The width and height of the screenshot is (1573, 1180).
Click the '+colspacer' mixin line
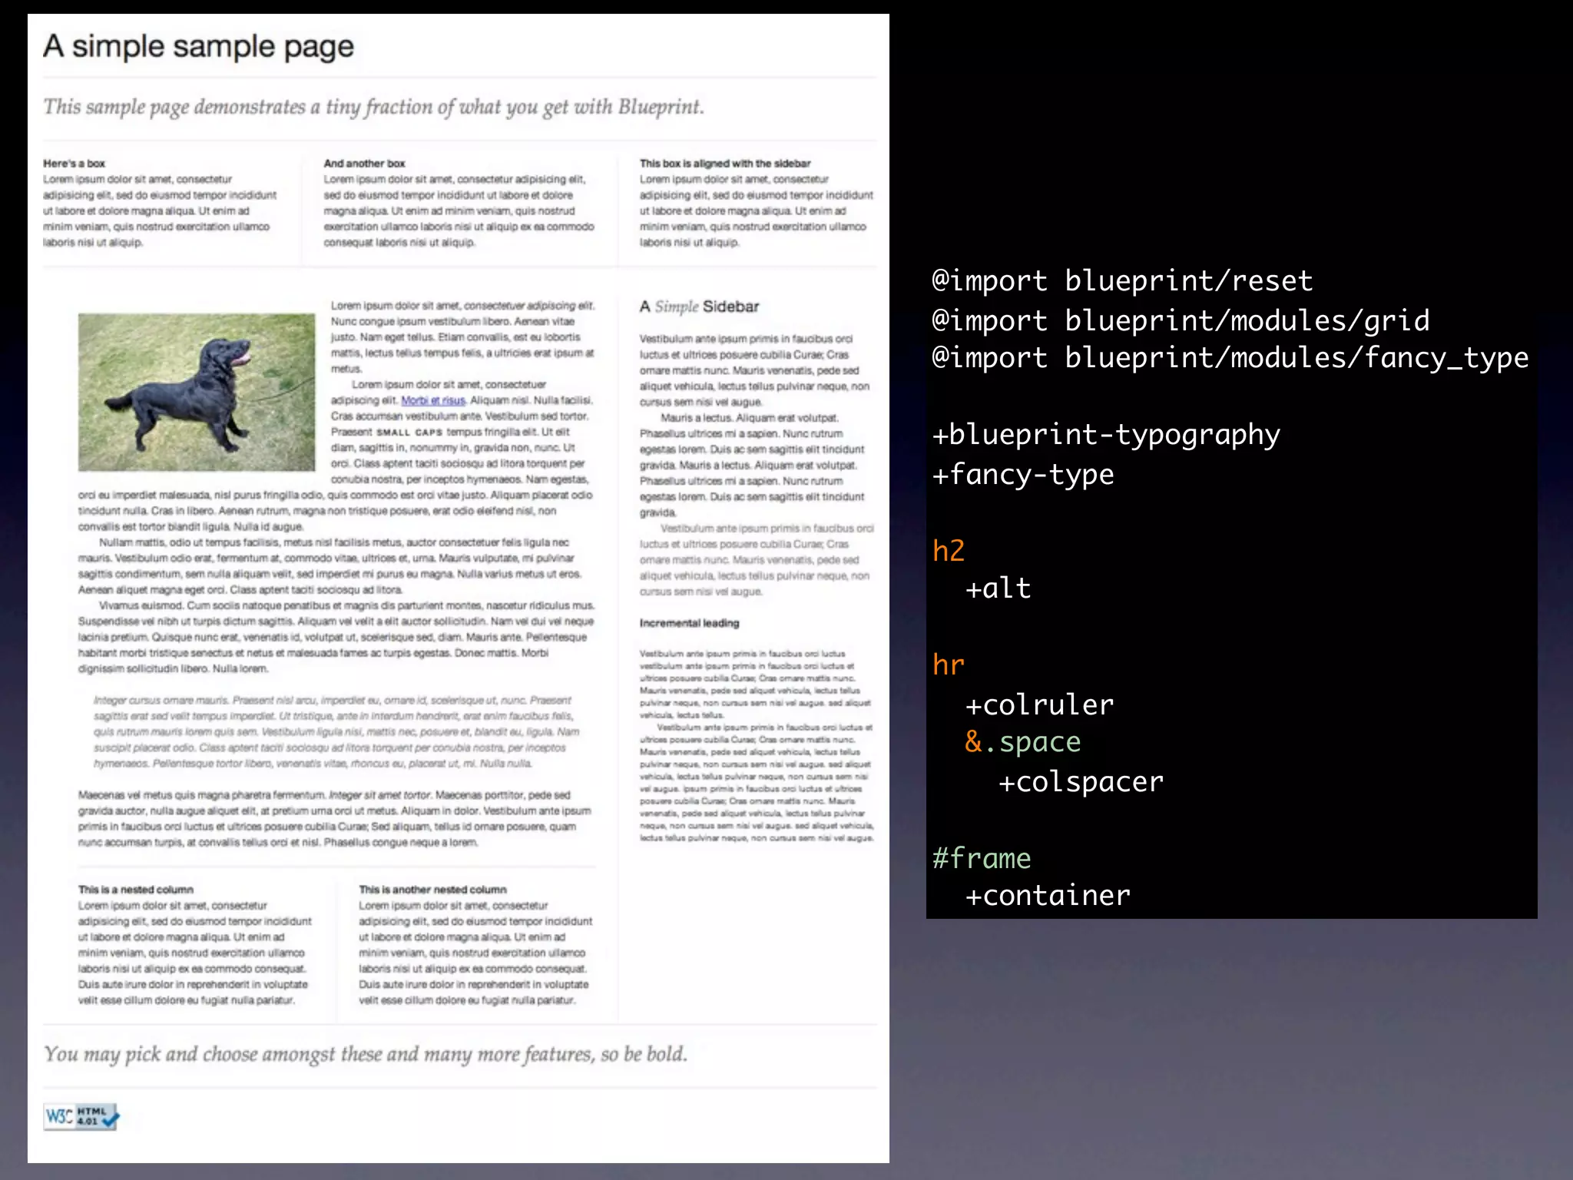[x=1081, y=781]
